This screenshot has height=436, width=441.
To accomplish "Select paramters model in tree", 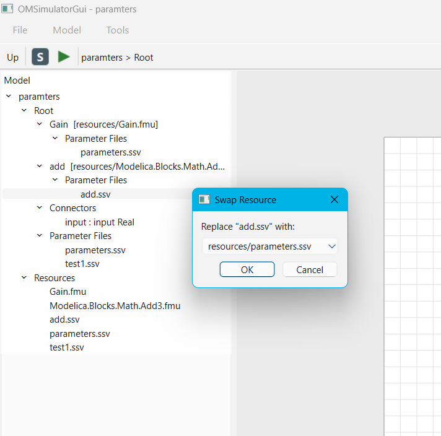I will point(39,97).
